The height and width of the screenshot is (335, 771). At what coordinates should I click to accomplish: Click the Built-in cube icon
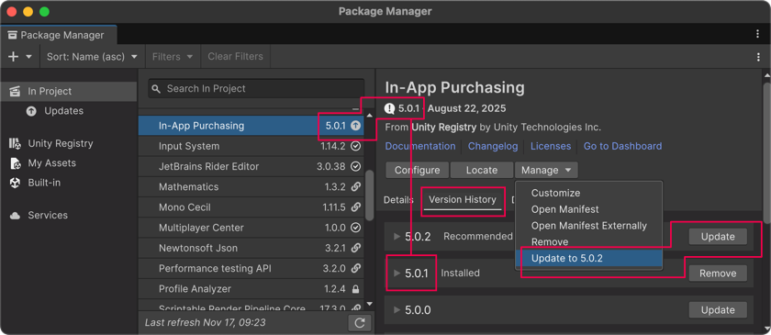[15, 183]
